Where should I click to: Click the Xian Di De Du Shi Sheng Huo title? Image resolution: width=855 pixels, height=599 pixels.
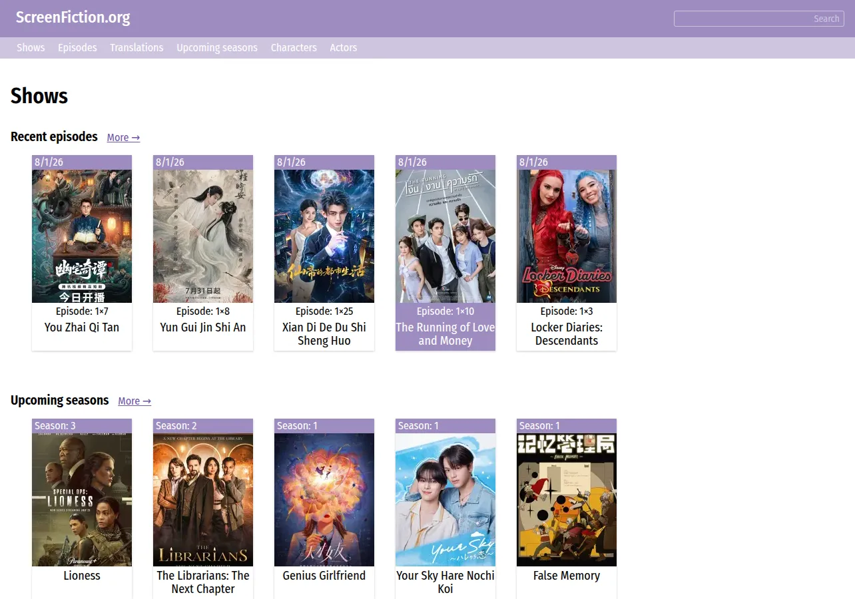click(324, 334)
